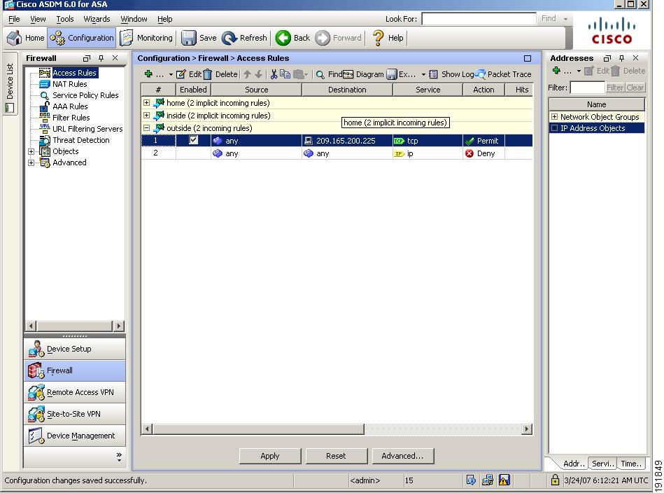Viewport: 664px width, 493px height.
Task: Open the File menu
Action: pyautogui.click(x=14, y=19)
